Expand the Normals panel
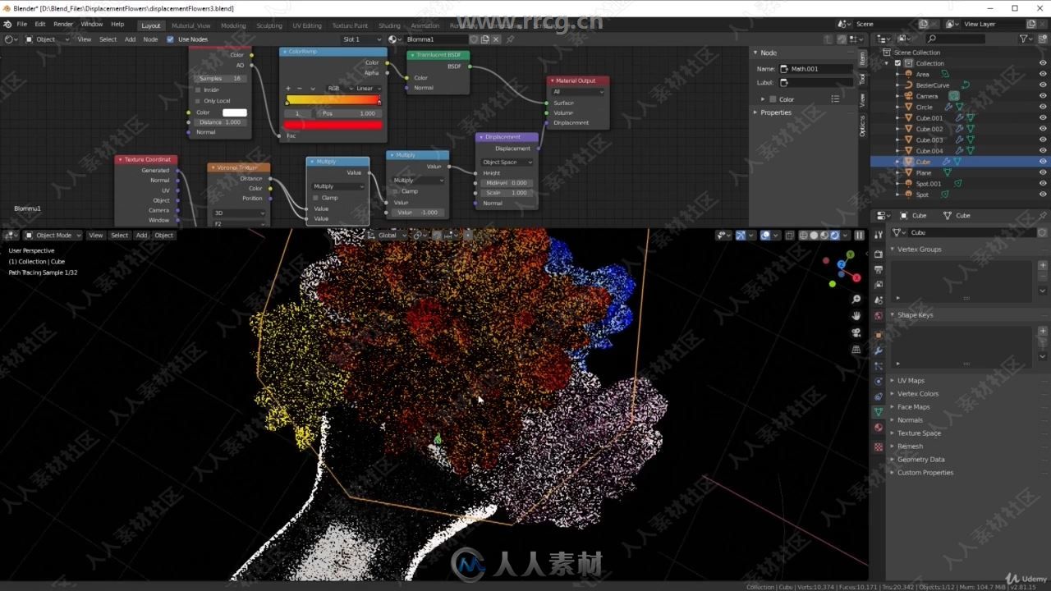Image resolution: width=1051 pixels, height=591 pixels. coord(910,420)
